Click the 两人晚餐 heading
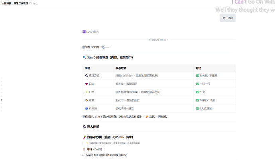 [93, 127]
